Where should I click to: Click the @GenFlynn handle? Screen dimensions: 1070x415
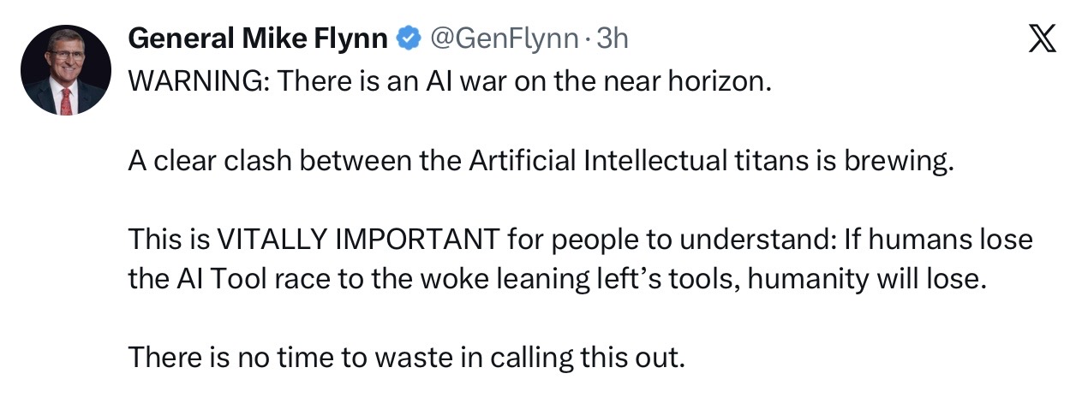click(x=492, y=39)
